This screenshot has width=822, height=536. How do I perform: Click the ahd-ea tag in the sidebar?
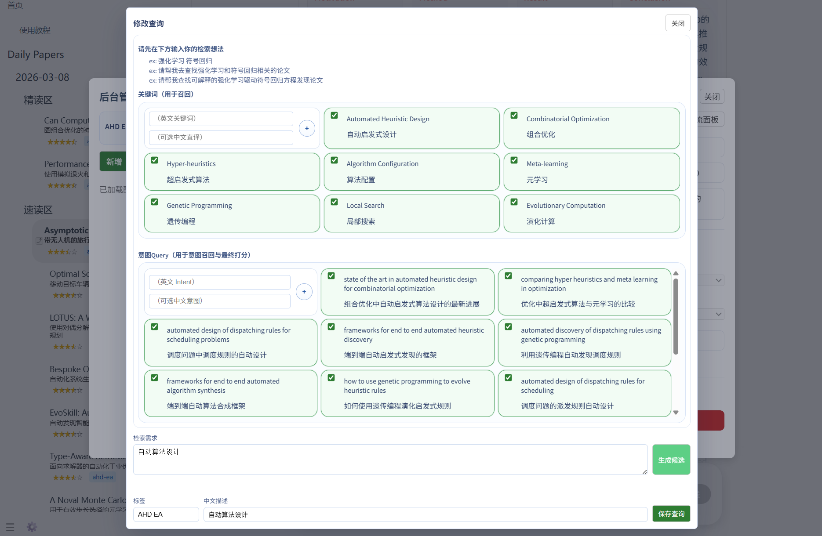point(103,477)
